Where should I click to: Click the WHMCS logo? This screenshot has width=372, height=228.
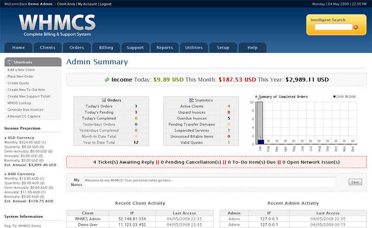[57, 25]
